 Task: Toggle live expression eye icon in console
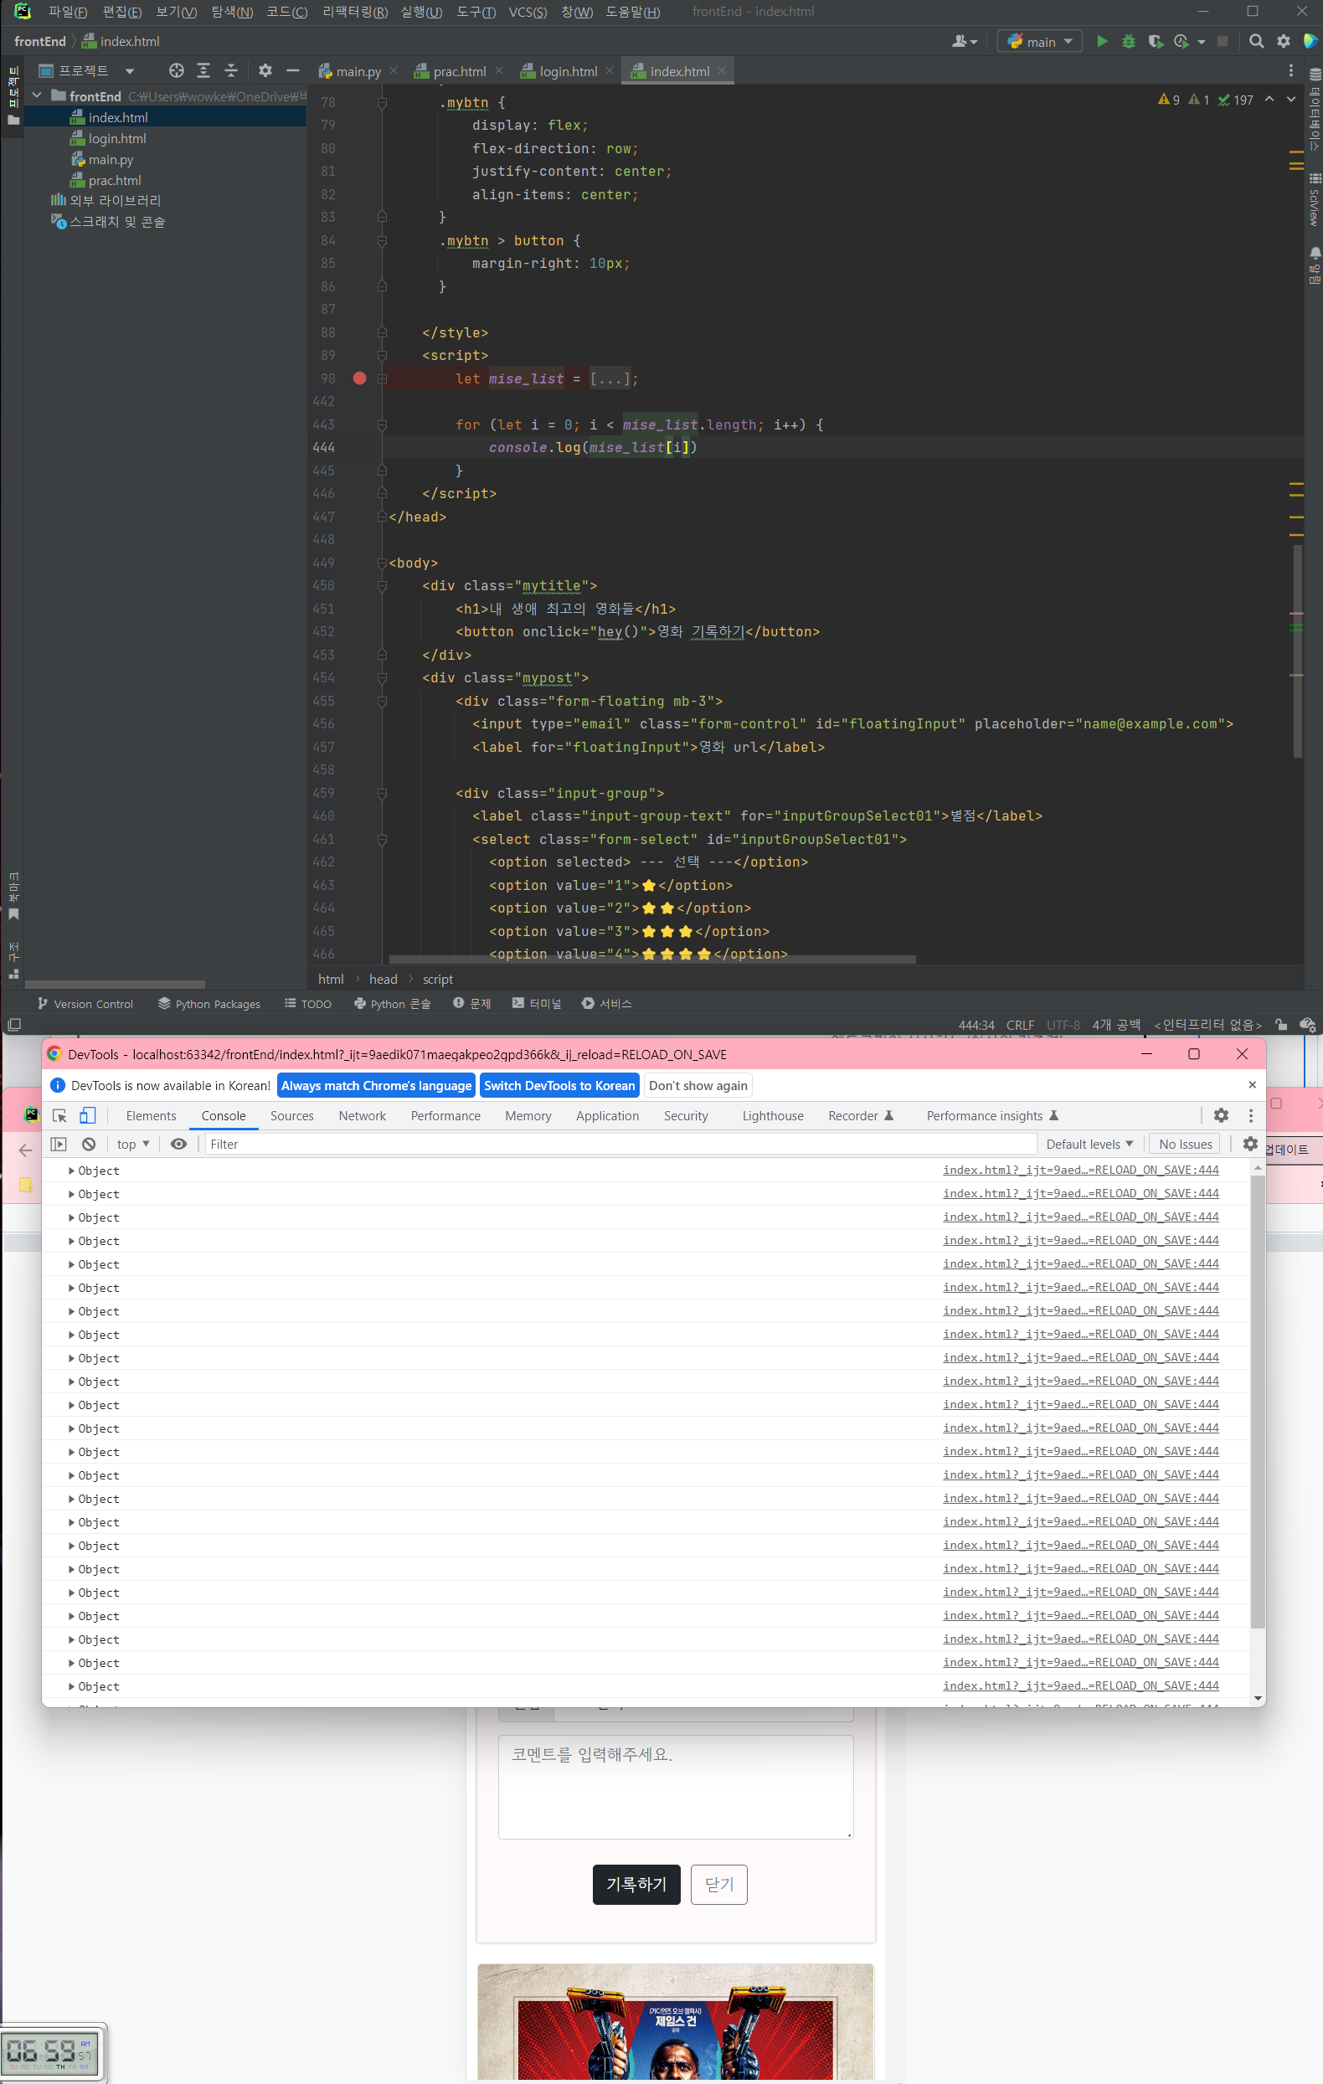pyautogui.click(x=178, y=1144)
